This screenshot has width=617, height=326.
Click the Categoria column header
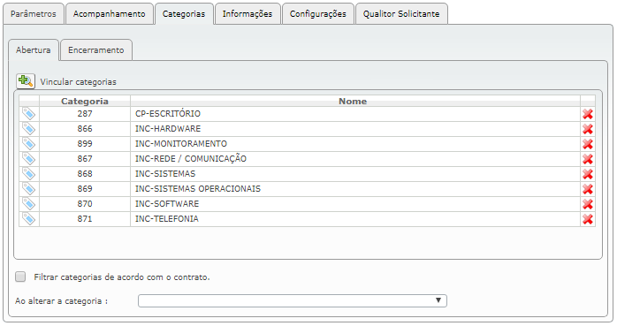click(x=85, y=101)
